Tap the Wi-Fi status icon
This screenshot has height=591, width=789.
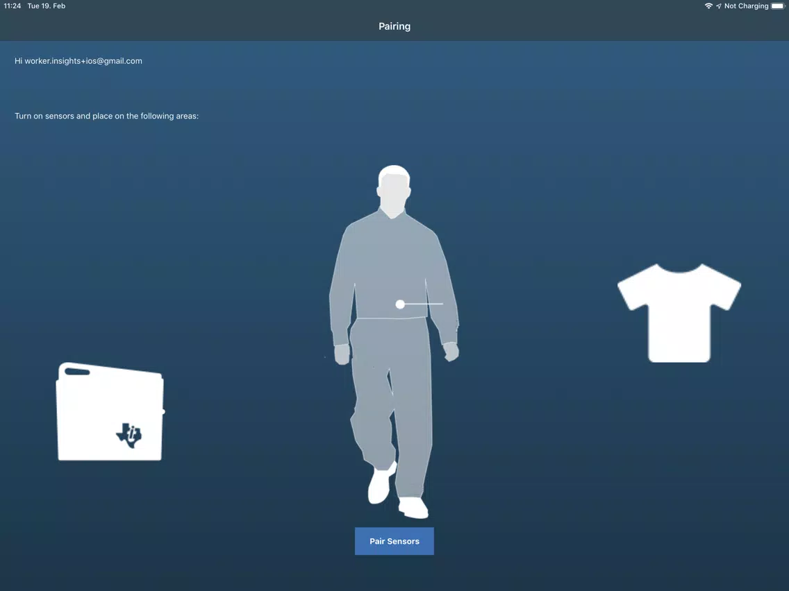[x=708, y=6]
